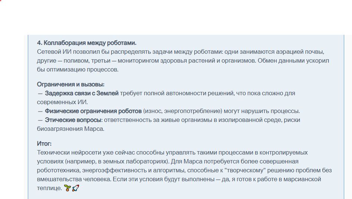Click the text "современных ИИ."
This screenshot has width=352, height=199.
pos(62,102)
